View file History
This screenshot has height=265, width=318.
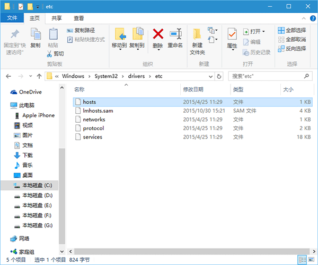click(257, 52)
